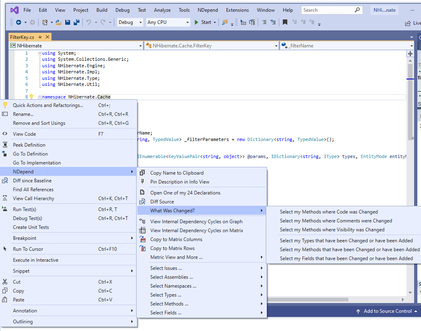Viewport: 421px width, 331px height.
Task: Open Select Namespaces submenu
Action: click(202, 286)
